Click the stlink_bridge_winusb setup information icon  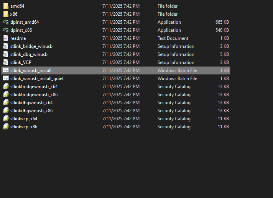[x=6, y=46]
